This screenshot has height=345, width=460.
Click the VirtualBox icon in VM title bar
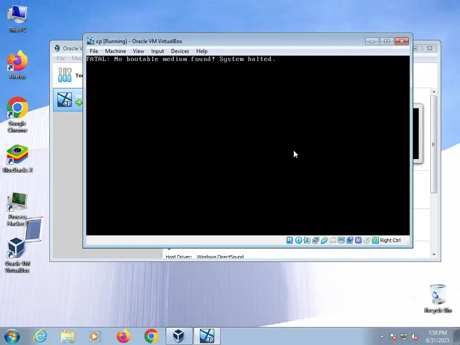tap(91, 41)
